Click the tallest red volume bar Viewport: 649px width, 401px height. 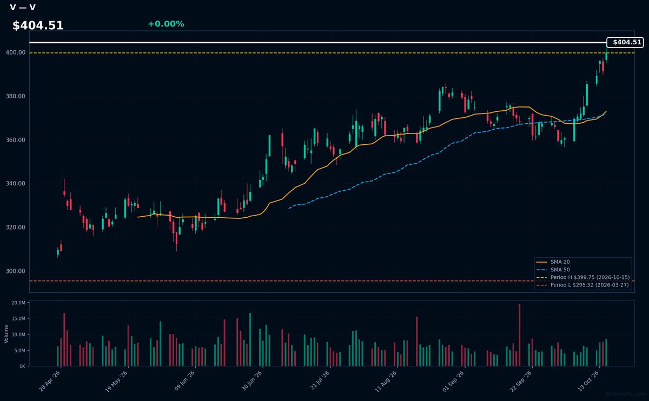[519, 335]
